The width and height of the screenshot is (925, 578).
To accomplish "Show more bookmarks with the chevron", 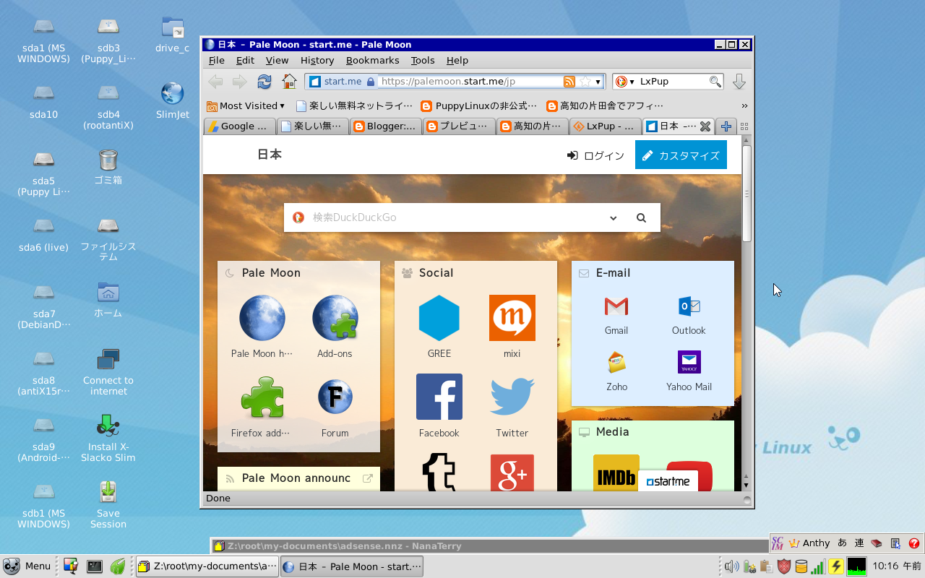I will [744, 105].
